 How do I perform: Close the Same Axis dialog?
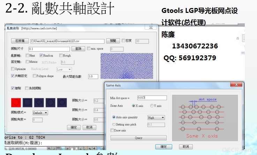click(x=236, y=84)
